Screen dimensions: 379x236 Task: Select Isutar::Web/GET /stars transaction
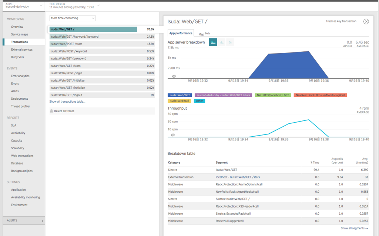(102, 66)
